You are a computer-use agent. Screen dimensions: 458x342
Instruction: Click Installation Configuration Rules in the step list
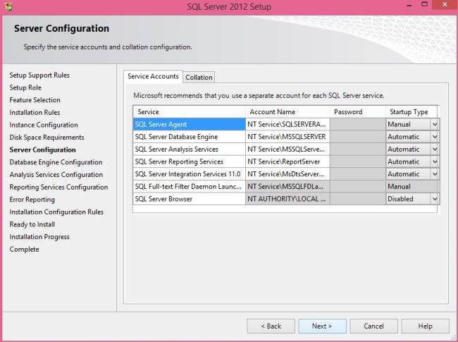pyautogui.click(x=56, y=212)
